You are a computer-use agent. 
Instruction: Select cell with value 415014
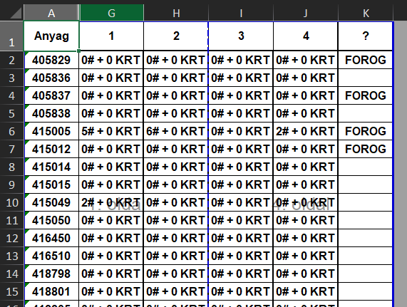[x=51, y=167]
